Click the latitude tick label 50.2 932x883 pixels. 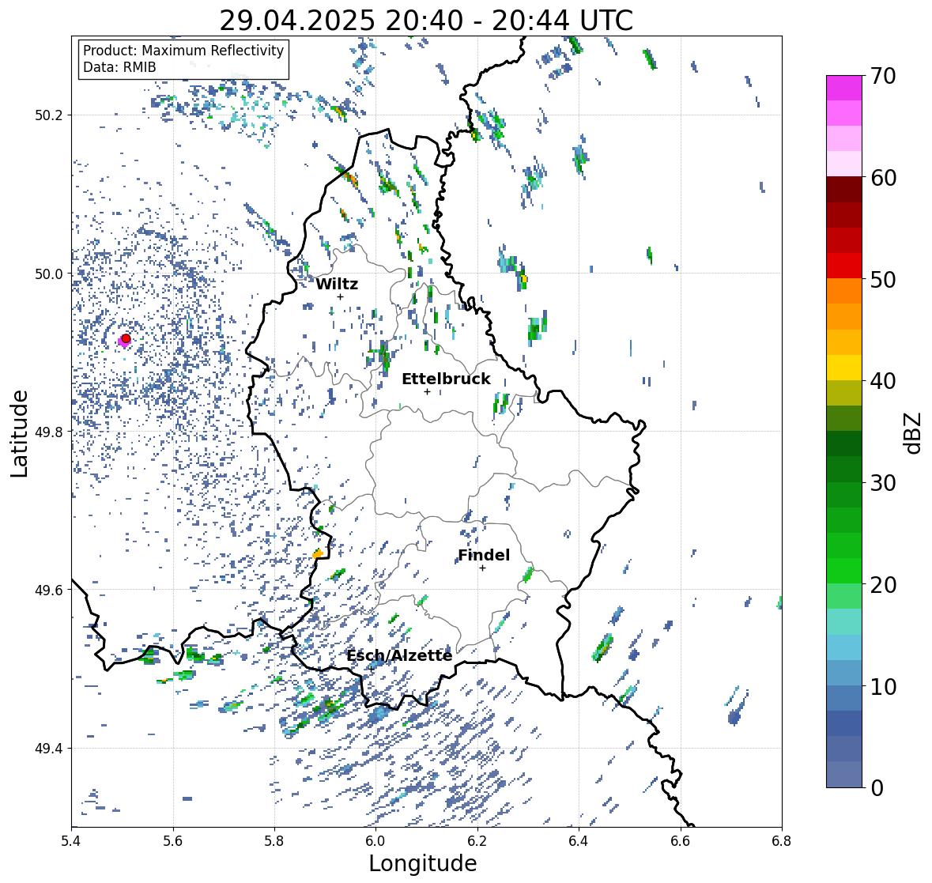click(49, 115)
